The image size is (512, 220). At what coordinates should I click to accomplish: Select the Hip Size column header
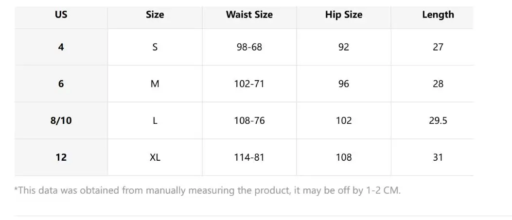coord(343,15)
